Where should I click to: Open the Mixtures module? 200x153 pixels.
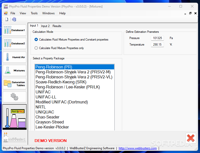pos(15,70)
